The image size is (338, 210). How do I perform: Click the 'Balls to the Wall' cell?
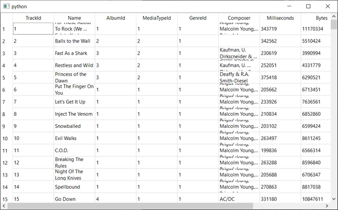[x=74, y=41]
